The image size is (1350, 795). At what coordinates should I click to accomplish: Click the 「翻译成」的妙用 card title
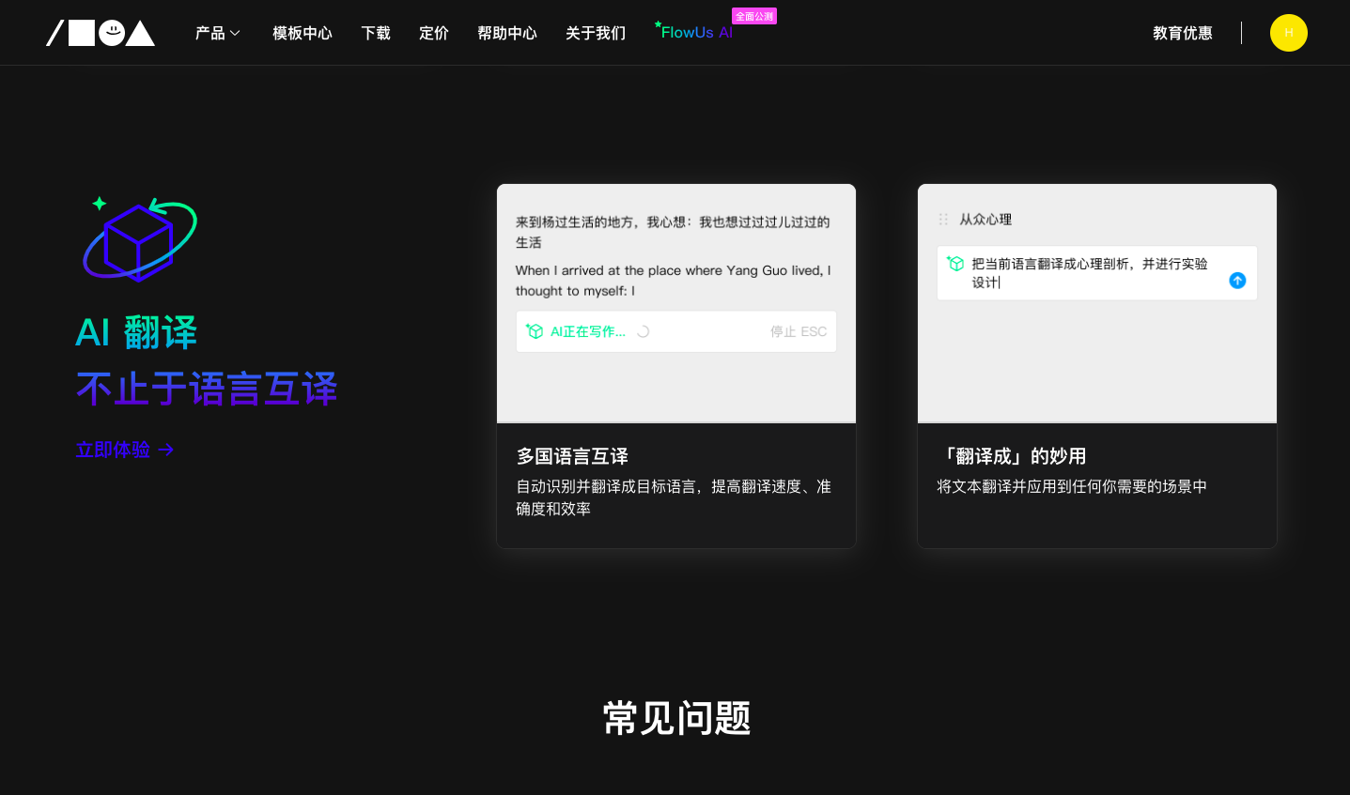(1012, 456)
